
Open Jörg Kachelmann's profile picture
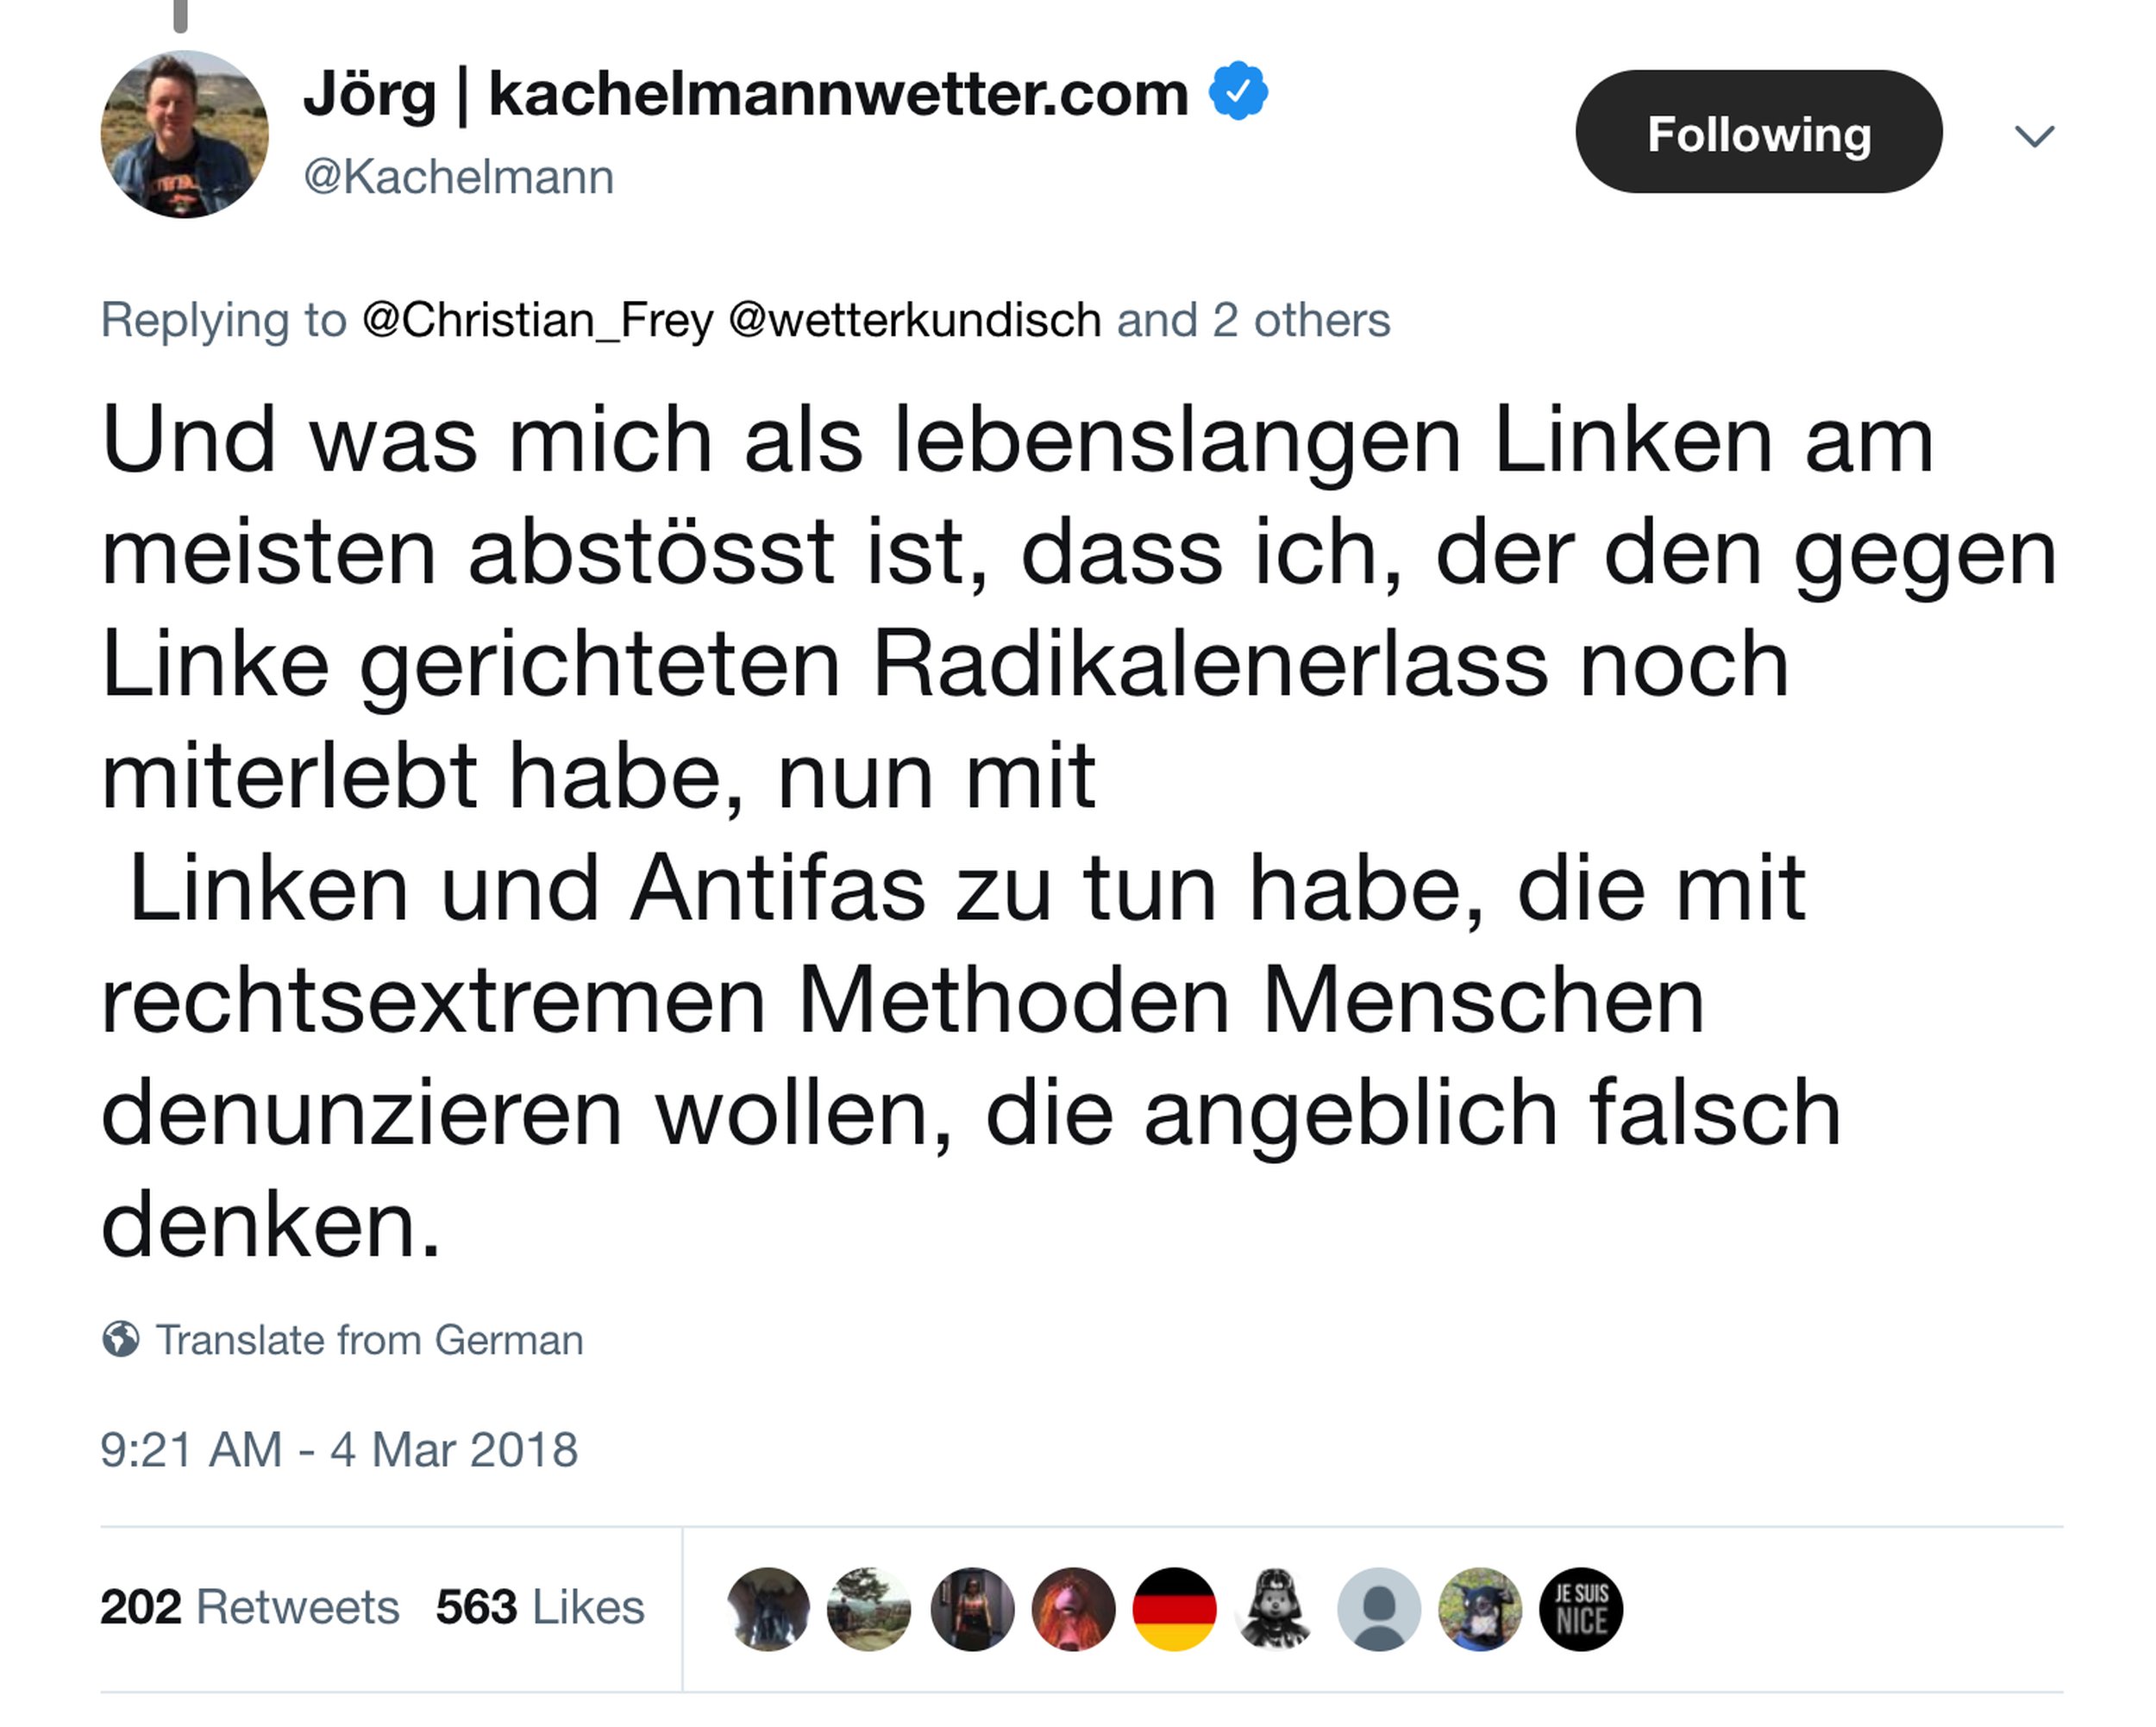(x=185, y=134)
